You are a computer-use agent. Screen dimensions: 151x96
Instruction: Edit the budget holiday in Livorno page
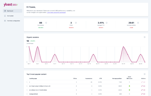(143, 86)
